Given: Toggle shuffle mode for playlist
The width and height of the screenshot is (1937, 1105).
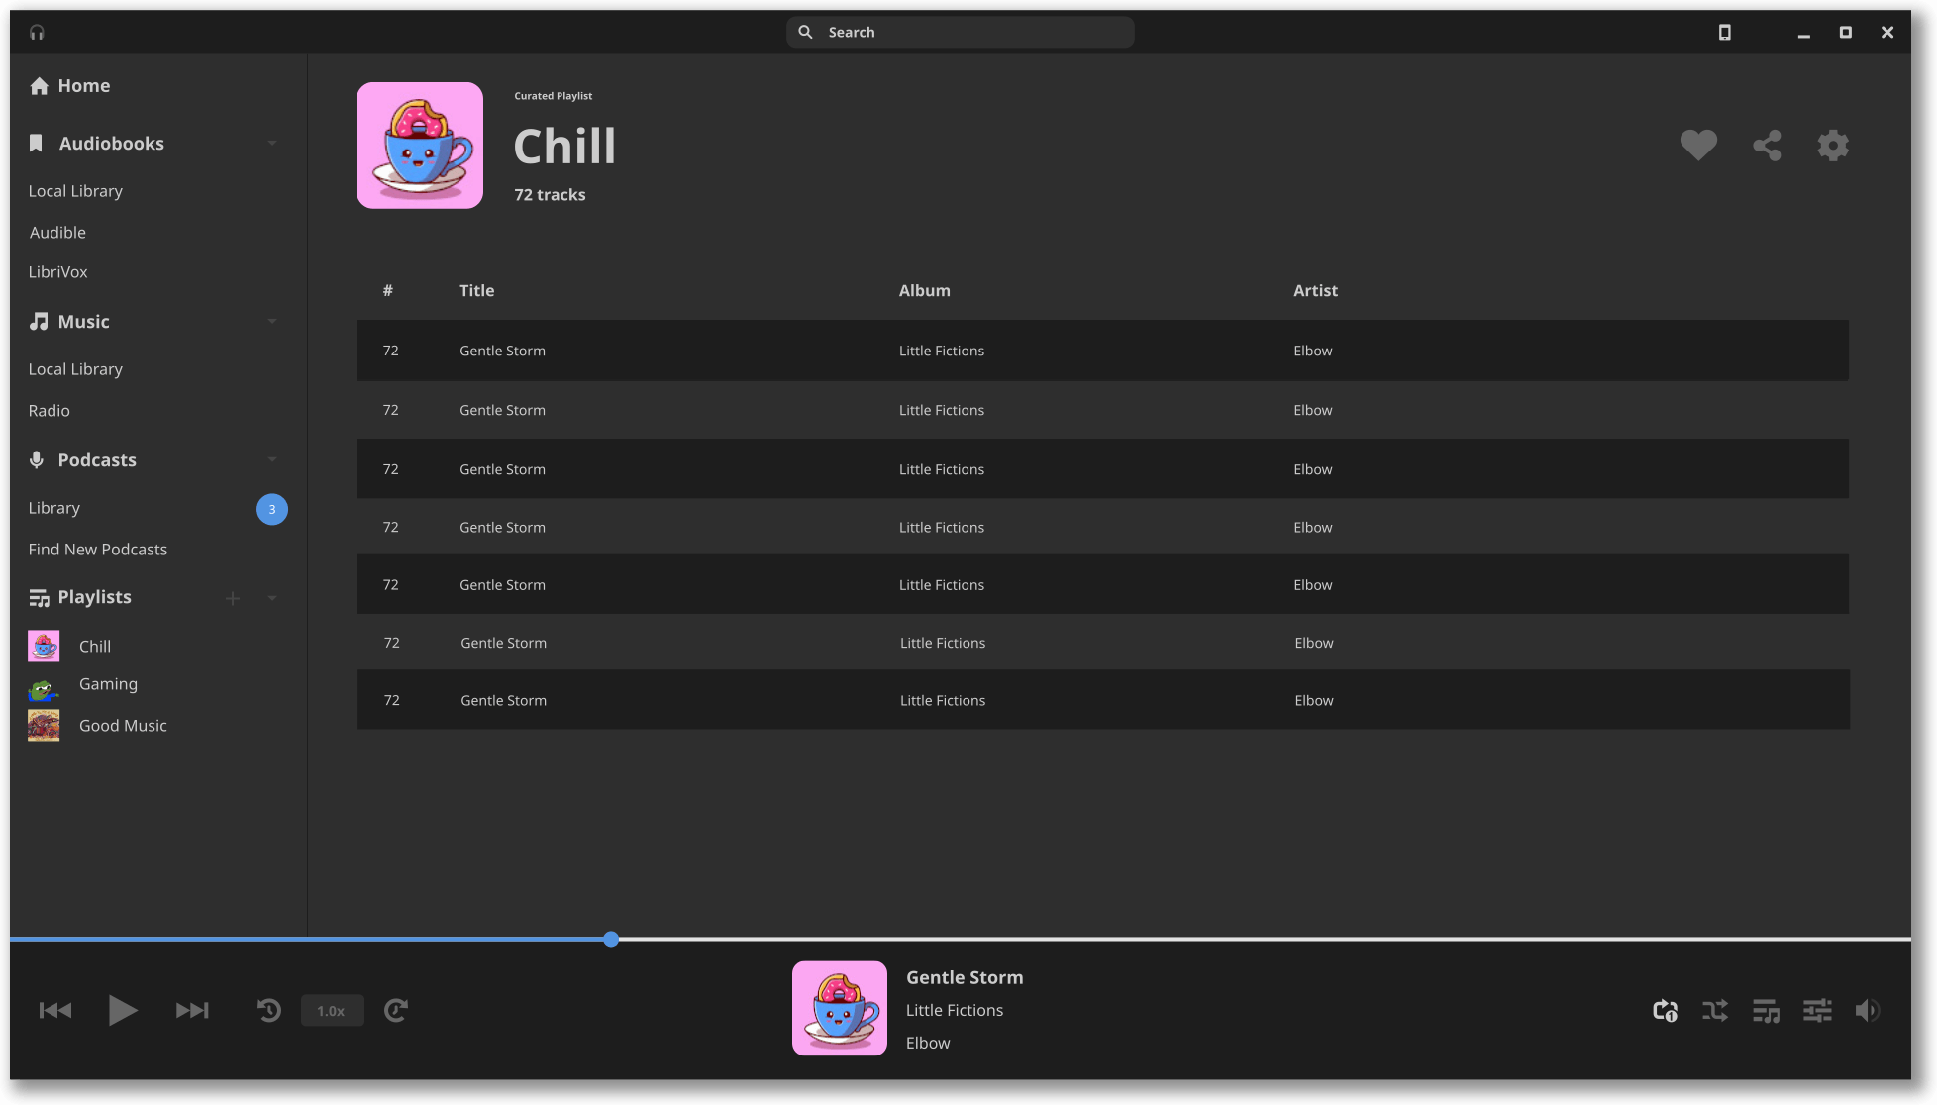Looking at the screenshot, I should tap(1715, 1009).
